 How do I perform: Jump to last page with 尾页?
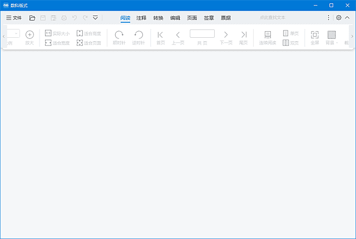[x=243, y=37]
